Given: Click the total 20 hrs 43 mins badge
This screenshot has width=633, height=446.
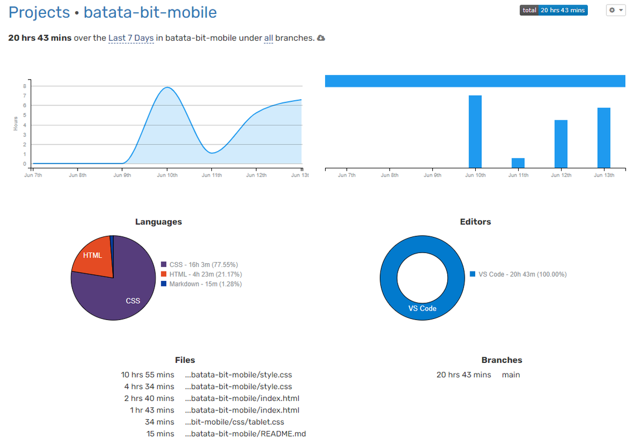Looking at the screenshot, I should tap(553, 10).
